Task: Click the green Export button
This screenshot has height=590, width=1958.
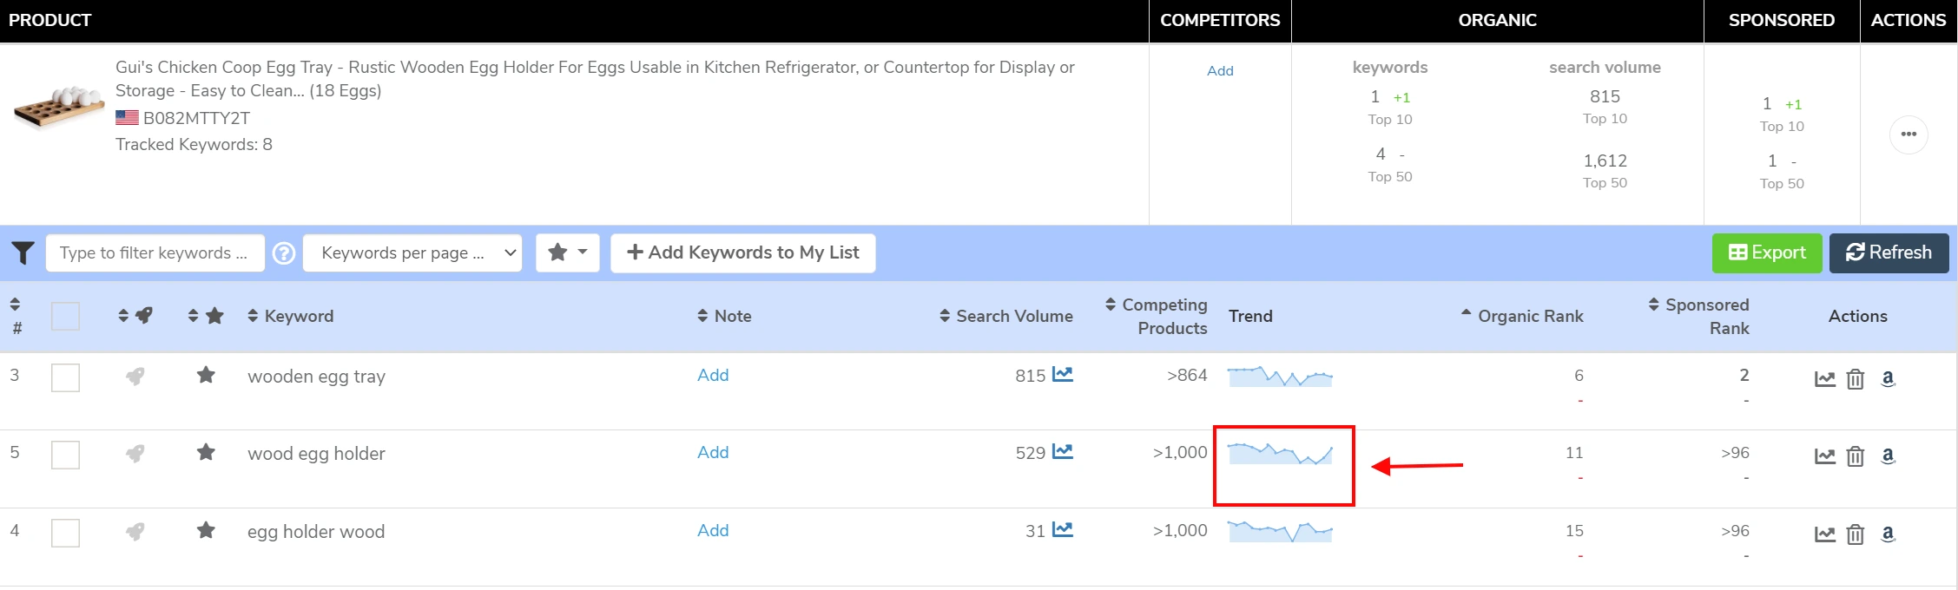Action: 1766,253
